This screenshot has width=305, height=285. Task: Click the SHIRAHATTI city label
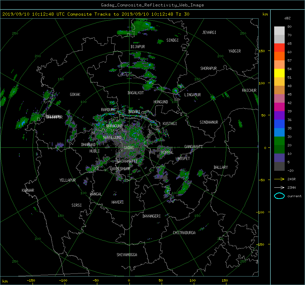(127, 161)
